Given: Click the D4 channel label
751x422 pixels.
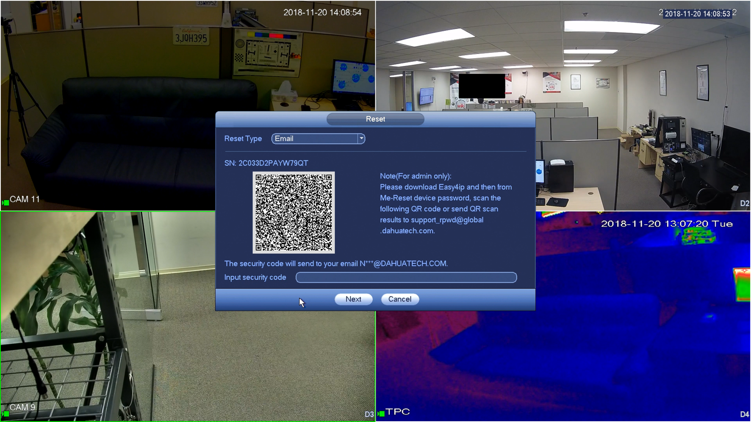Looking at the screenshot, I should click(744, 414).
